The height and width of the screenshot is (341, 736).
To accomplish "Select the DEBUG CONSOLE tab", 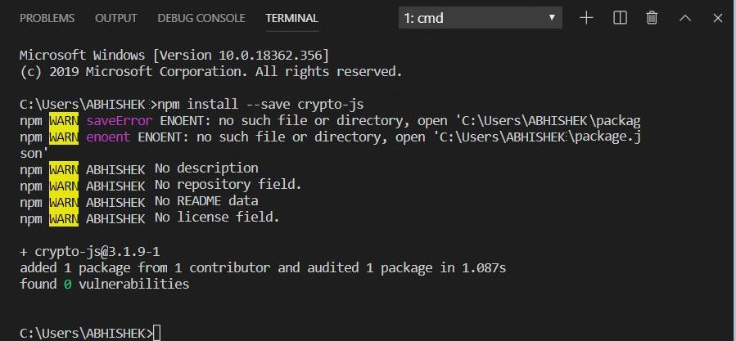I will click(201, 18).
